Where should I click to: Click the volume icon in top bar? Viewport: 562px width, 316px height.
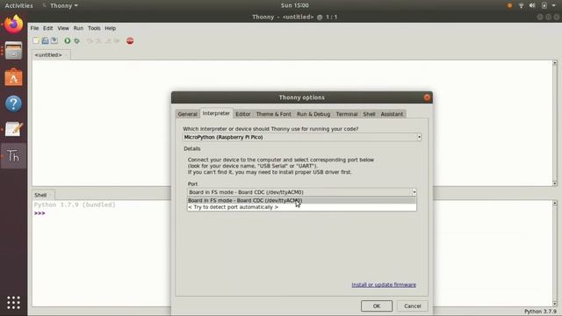[x=532, y=5]
